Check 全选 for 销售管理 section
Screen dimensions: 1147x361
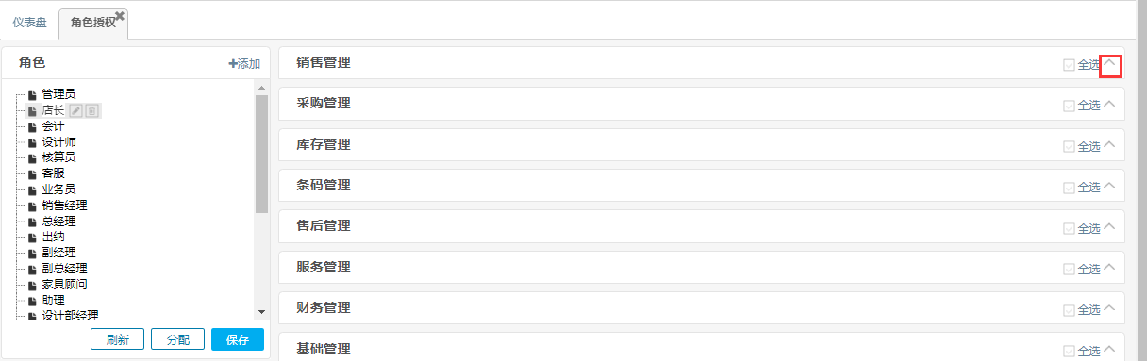point(1069,65)
